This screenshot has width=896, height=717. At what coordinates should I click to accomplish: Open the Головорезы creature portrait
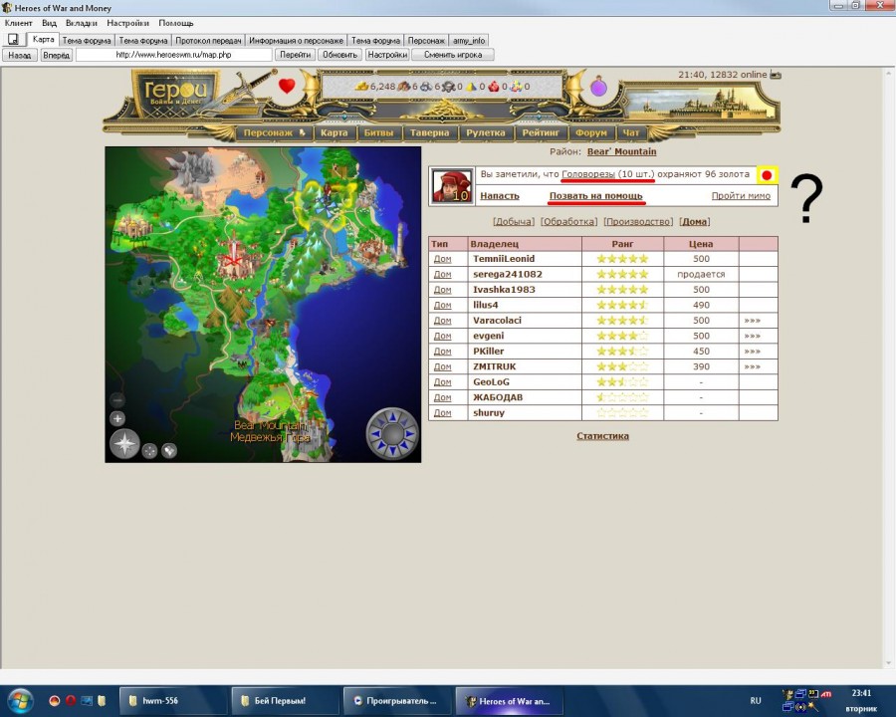coord(453,186)
